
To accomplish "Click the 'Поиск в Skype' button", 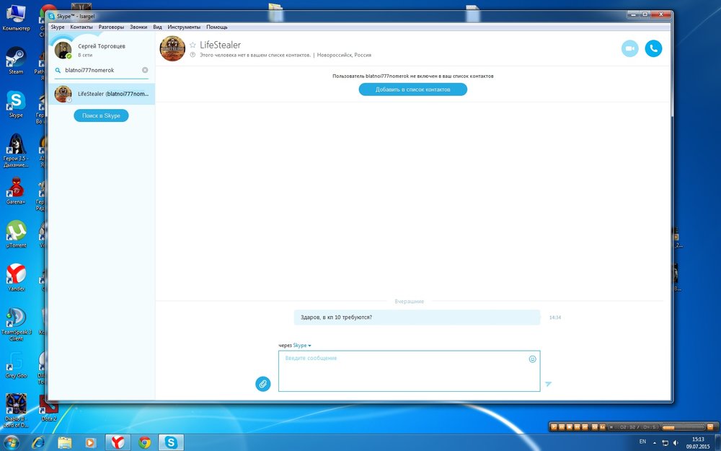I will tap(101, 115).
